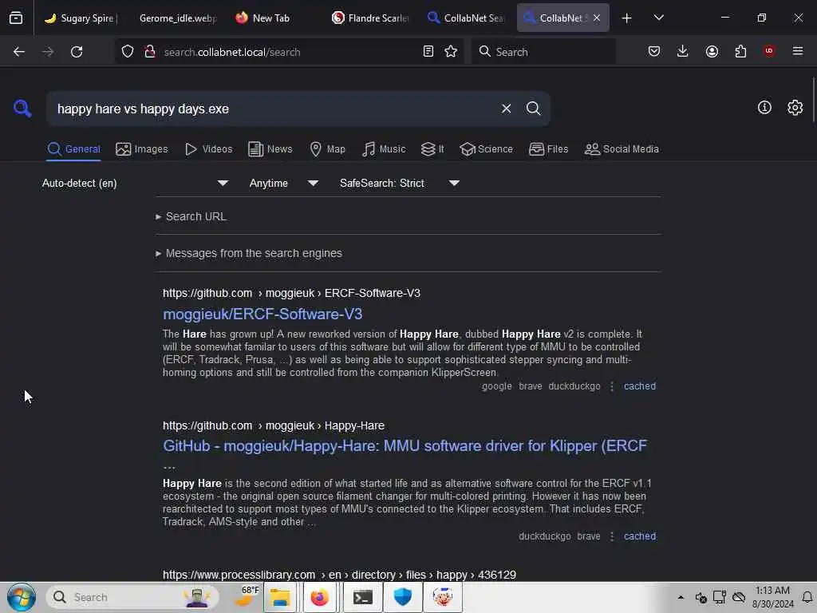This screenshot has height=613, width=817.
Task: Open the processlibrary.com result URL
Action: 339,575
